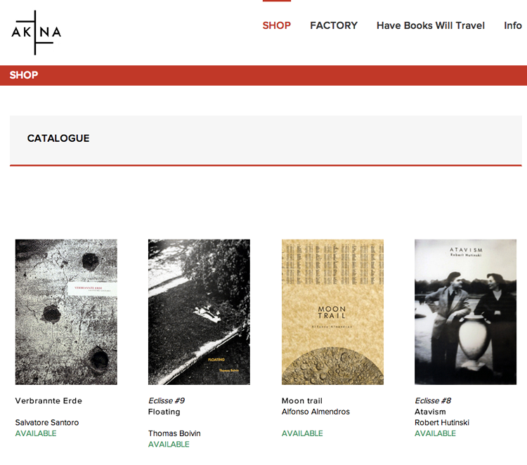Select author name Salvatore Santoro
The height and width of the screenshot is (465, 527).
[47, 423]
